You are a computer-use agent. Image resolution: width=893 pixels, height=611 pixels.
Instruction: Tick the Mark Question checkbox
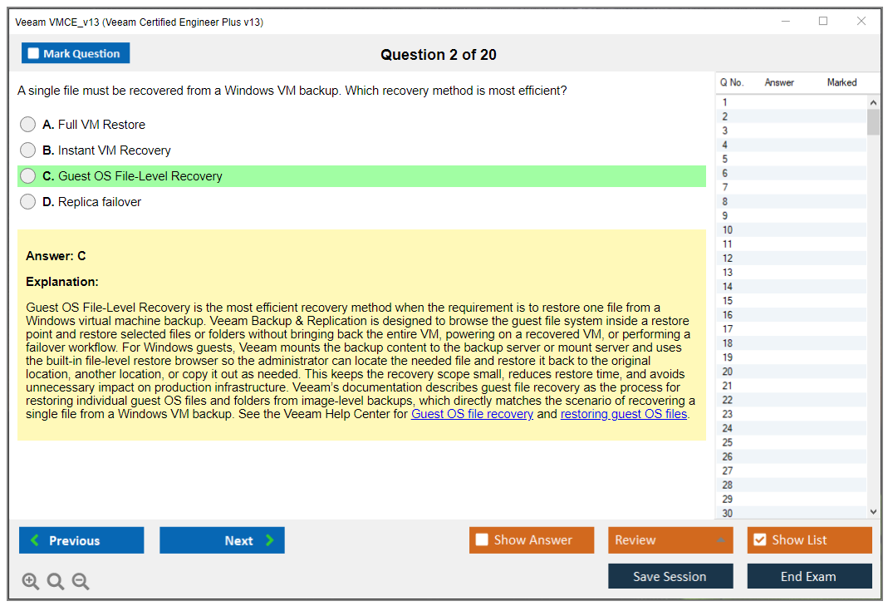click(x=33, y=53)
